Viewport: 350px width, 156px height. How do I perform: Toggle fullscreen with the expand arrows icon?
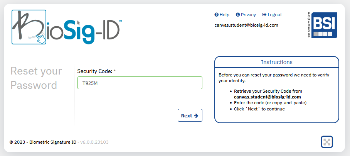327,142
